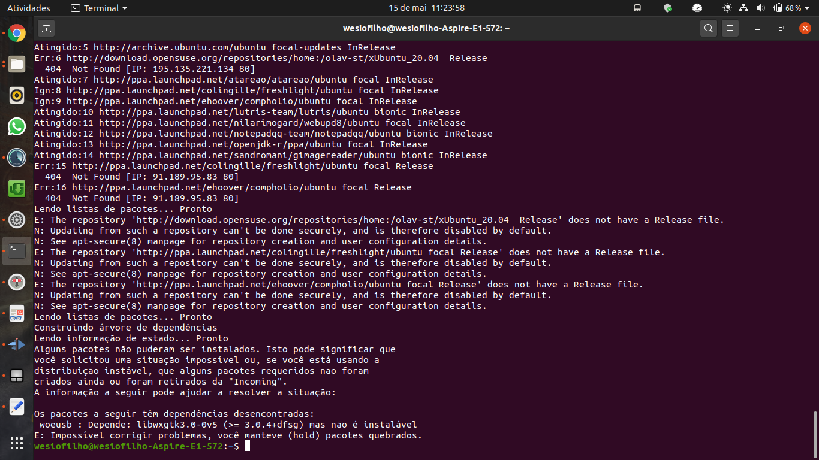
Task: Open the round red-and-white app icon in the dock
Action: [x=17, y=282]
